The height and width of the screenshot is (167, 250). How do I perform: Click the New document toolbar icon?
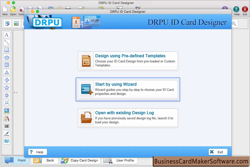pos(5,11)
